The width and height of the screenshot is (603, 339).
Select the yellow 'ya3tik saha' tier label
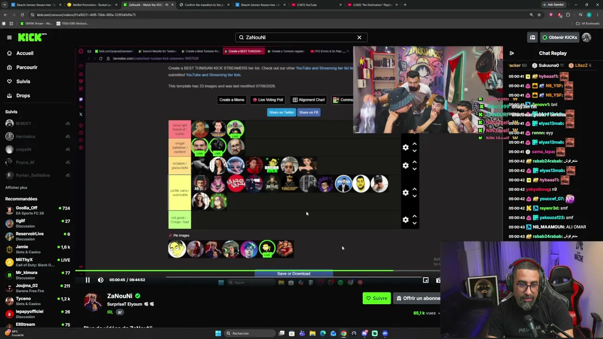pyautogui.click(x=179, y=193)
